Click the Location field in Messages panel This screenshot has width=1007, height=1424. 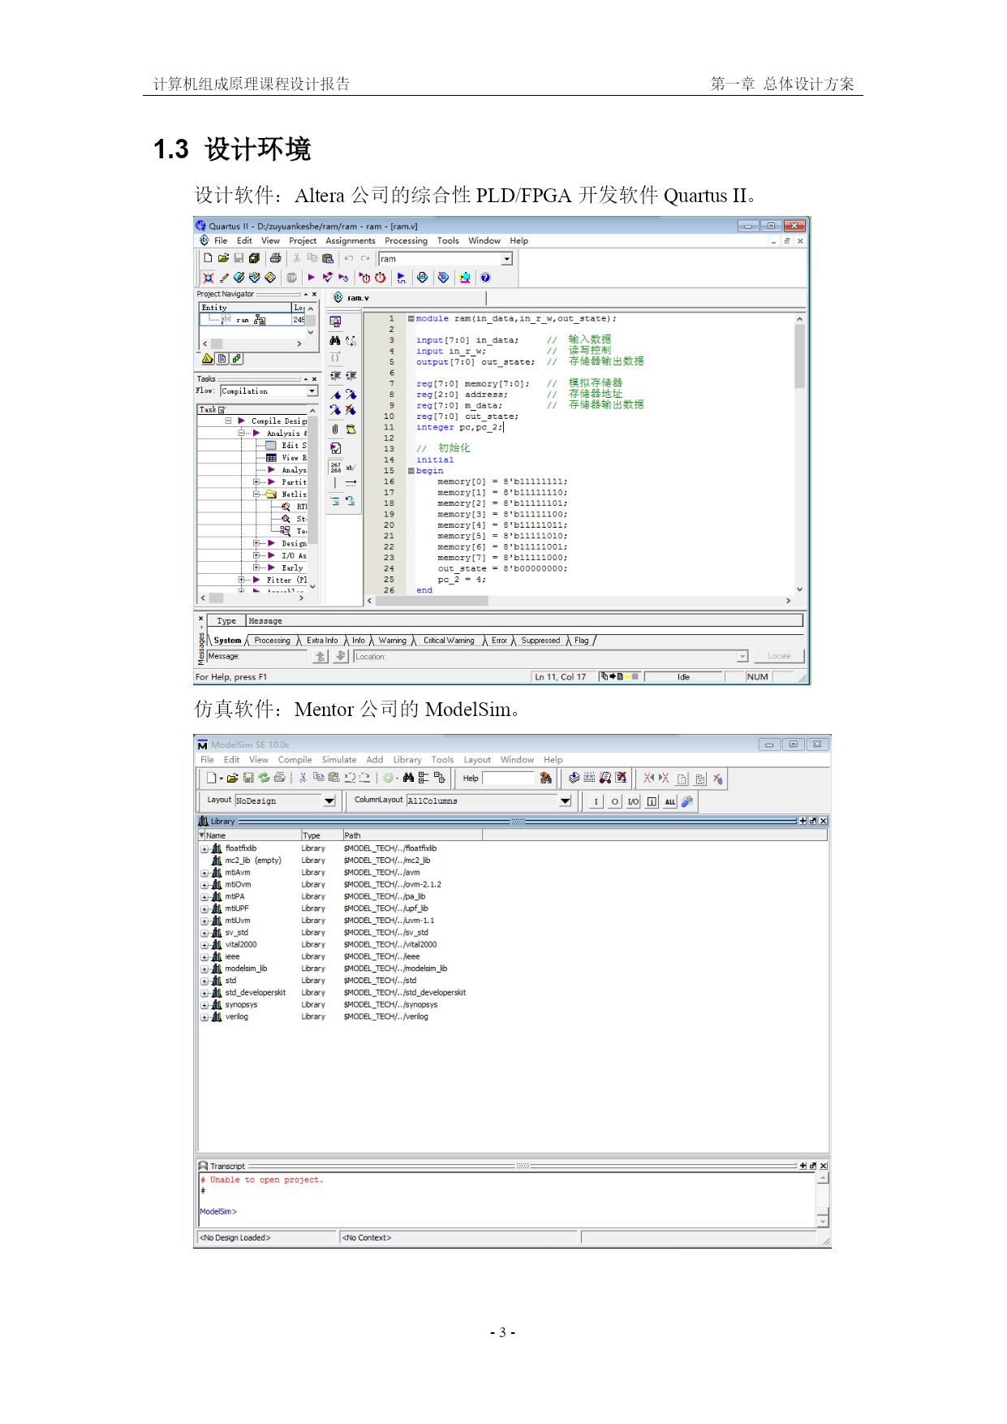tap(550, 656)
